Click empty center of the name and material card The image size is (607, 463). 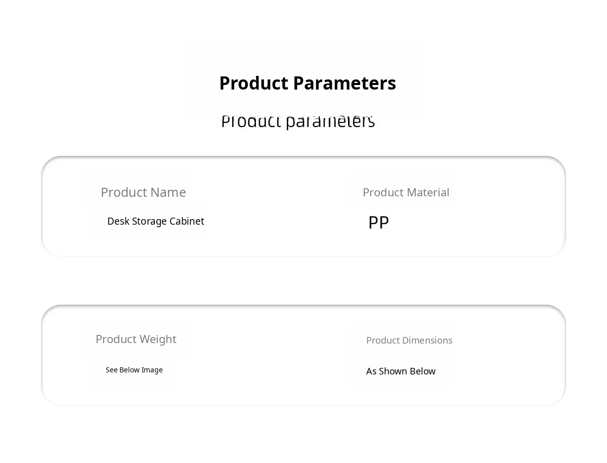[283, 207]
